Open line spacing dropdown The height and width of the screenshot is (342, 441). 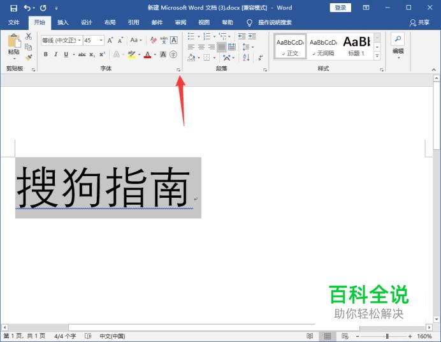click(x=248, y=47)
